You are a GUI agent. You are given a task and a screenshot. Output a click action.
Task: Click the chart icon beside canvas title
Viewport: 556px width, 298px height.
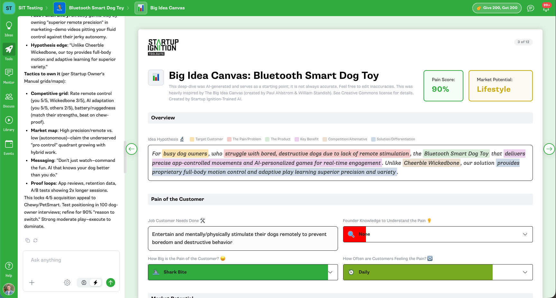pos(156,78)
